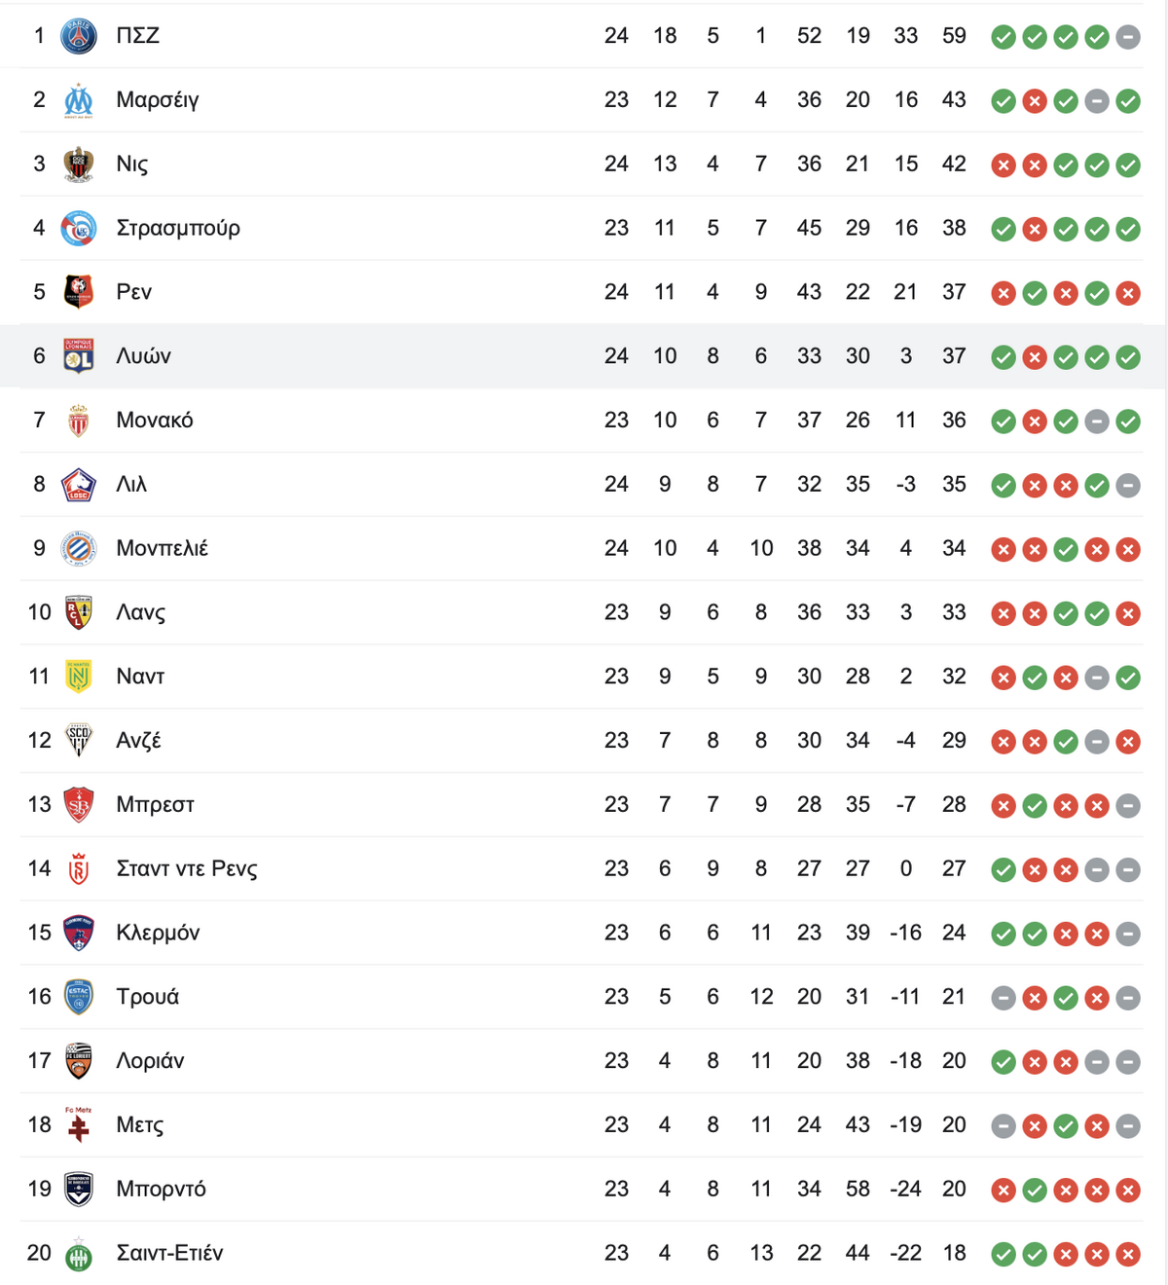Click the PSG club crest icon
The height and width of the screenshot is (1285, 1168).
(x=79, y=36)
